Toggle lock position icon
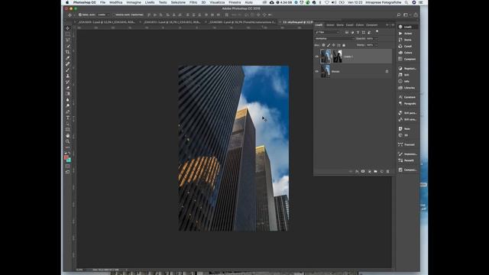The height and width of the screenshot is (275, 489). pos(333,45)
